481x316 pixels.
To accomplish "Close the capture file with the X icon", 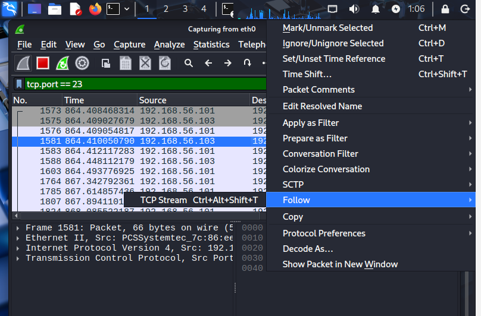I will pos(145,64).
